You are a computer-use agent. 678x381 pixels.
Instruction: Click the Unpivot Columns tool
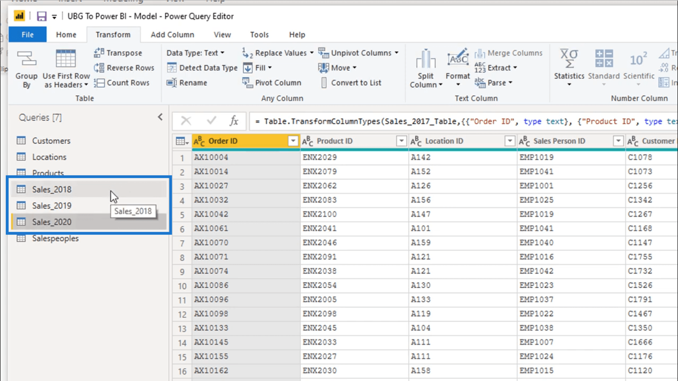click(x=358, y=53)
